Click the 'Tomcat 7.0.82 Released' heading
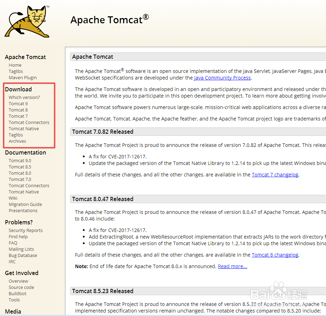326x316 pixels. [x=103, y=132]
